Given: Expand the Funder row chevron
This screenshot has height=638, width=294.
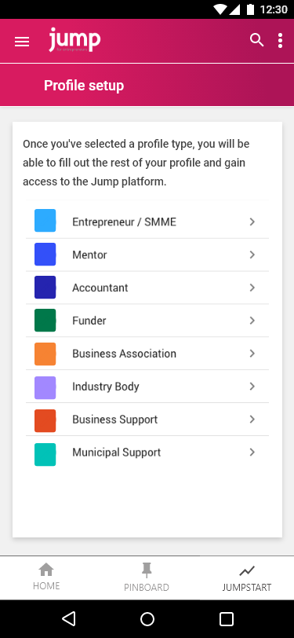Looking at the screenshot, I should pyautogui.click(x=252, y=321).
